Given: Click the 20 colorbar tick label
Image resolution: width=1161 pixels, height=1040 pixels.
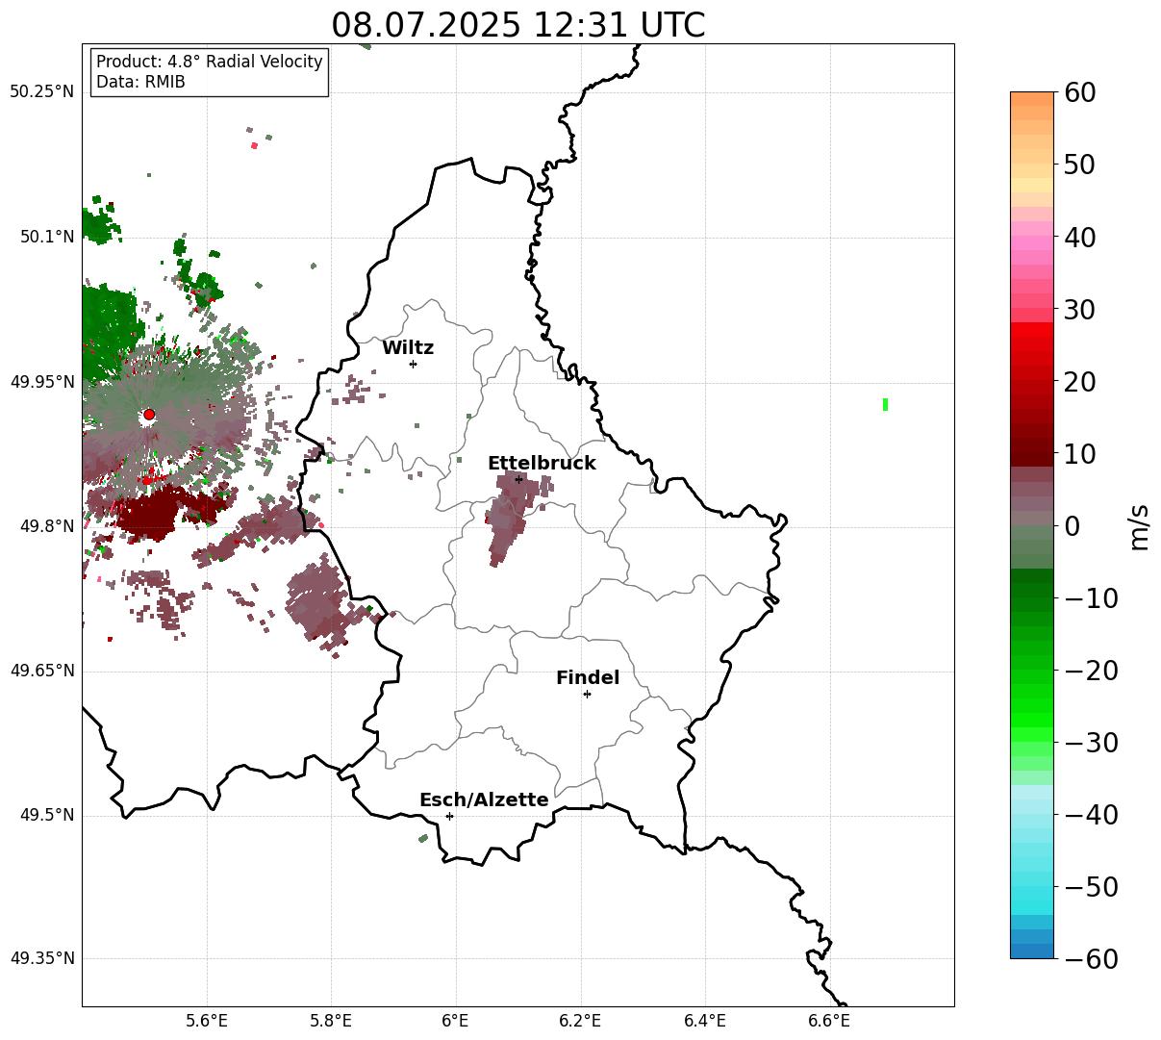Looking at the screenshot, I should 1082,382.
